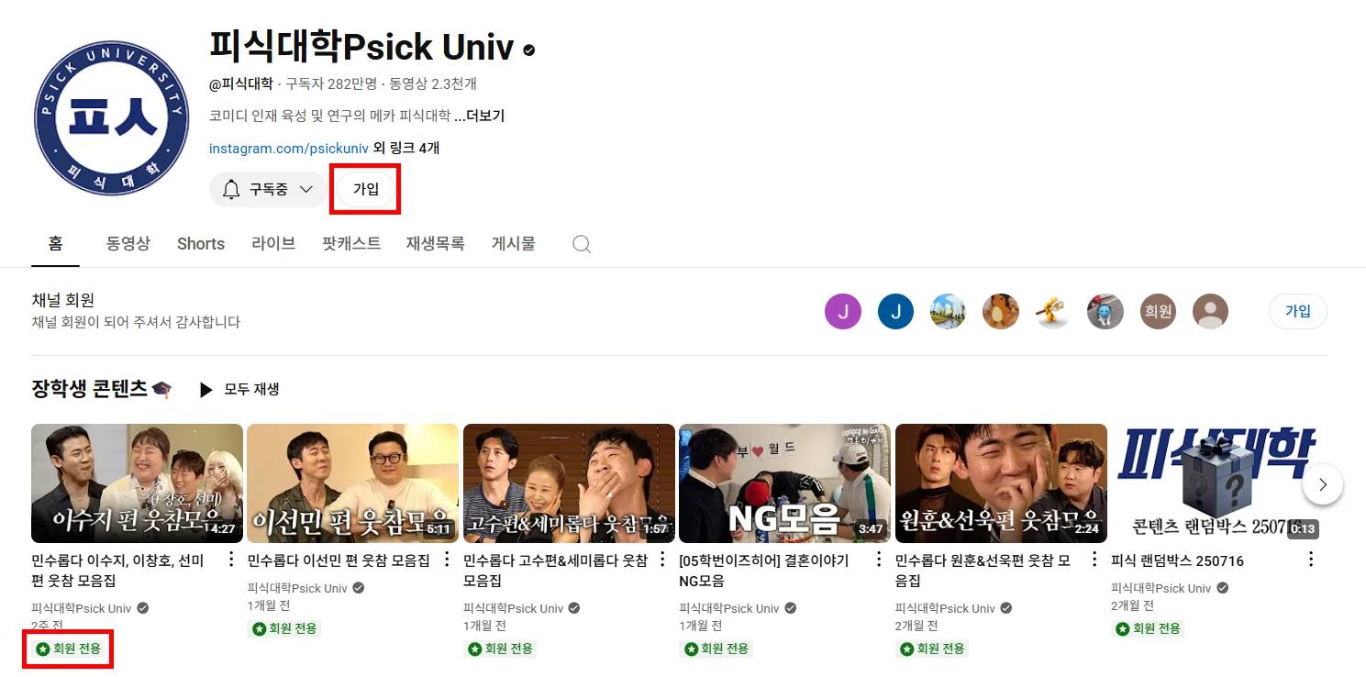Click the yellow character member avatar

tap(1053, 312)
